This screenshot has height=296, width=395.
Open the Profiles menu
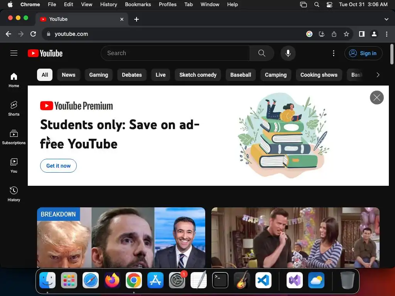click(167, 4)
